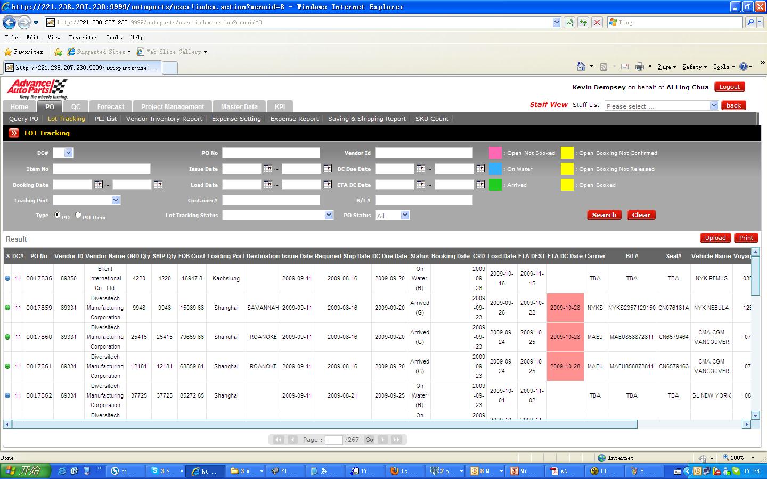Click the pink Open-Not Booked swatch
Viewport: 767px width, 479px height.
(x=495, y=153)
